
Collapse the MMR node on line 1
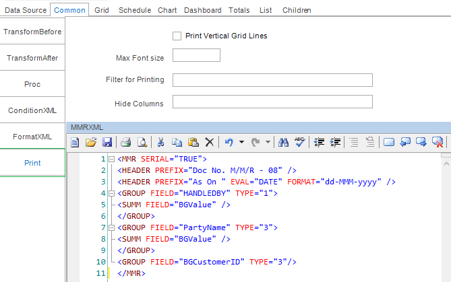[112, 159]
